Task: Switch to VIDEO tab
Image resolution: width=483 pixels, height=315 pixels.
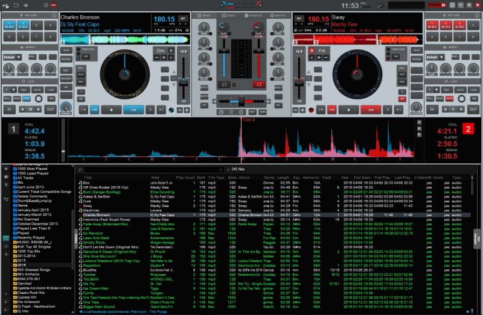Action: click(x=228, y=16)
